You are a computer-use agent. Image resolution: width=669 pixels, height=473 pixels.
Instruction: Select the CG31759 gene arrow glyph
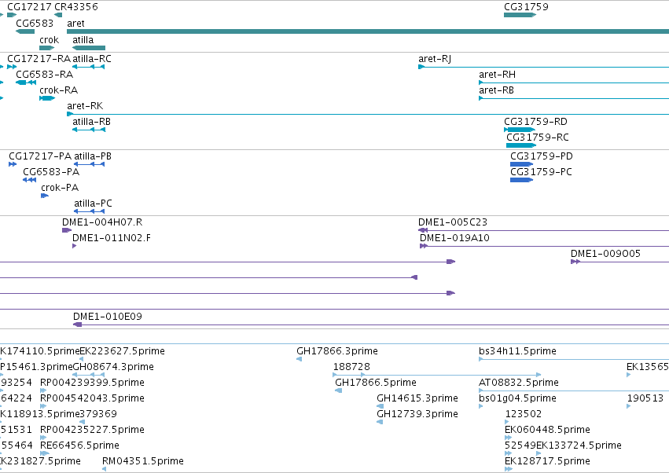(520, 15)
